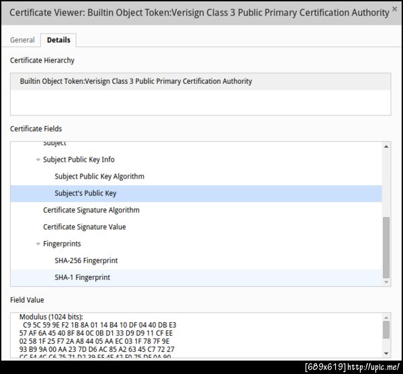
Task: Click Certificate Fields scroll down arrow
Action: pyautogui.click(x=386, y=282)
